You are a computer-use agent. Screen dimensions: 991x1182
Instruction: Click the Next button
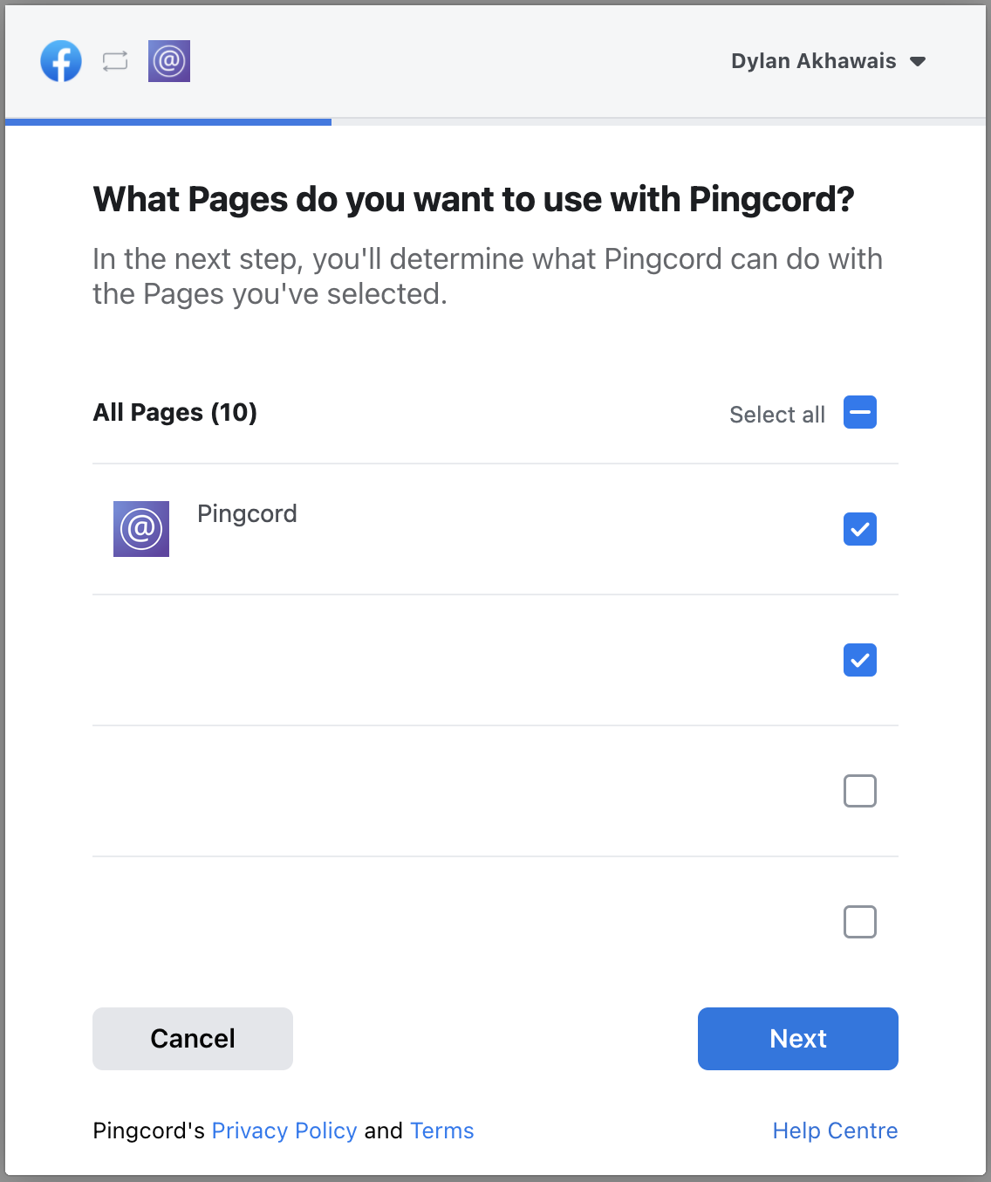pyautogui.click(x=798, y=1039)
